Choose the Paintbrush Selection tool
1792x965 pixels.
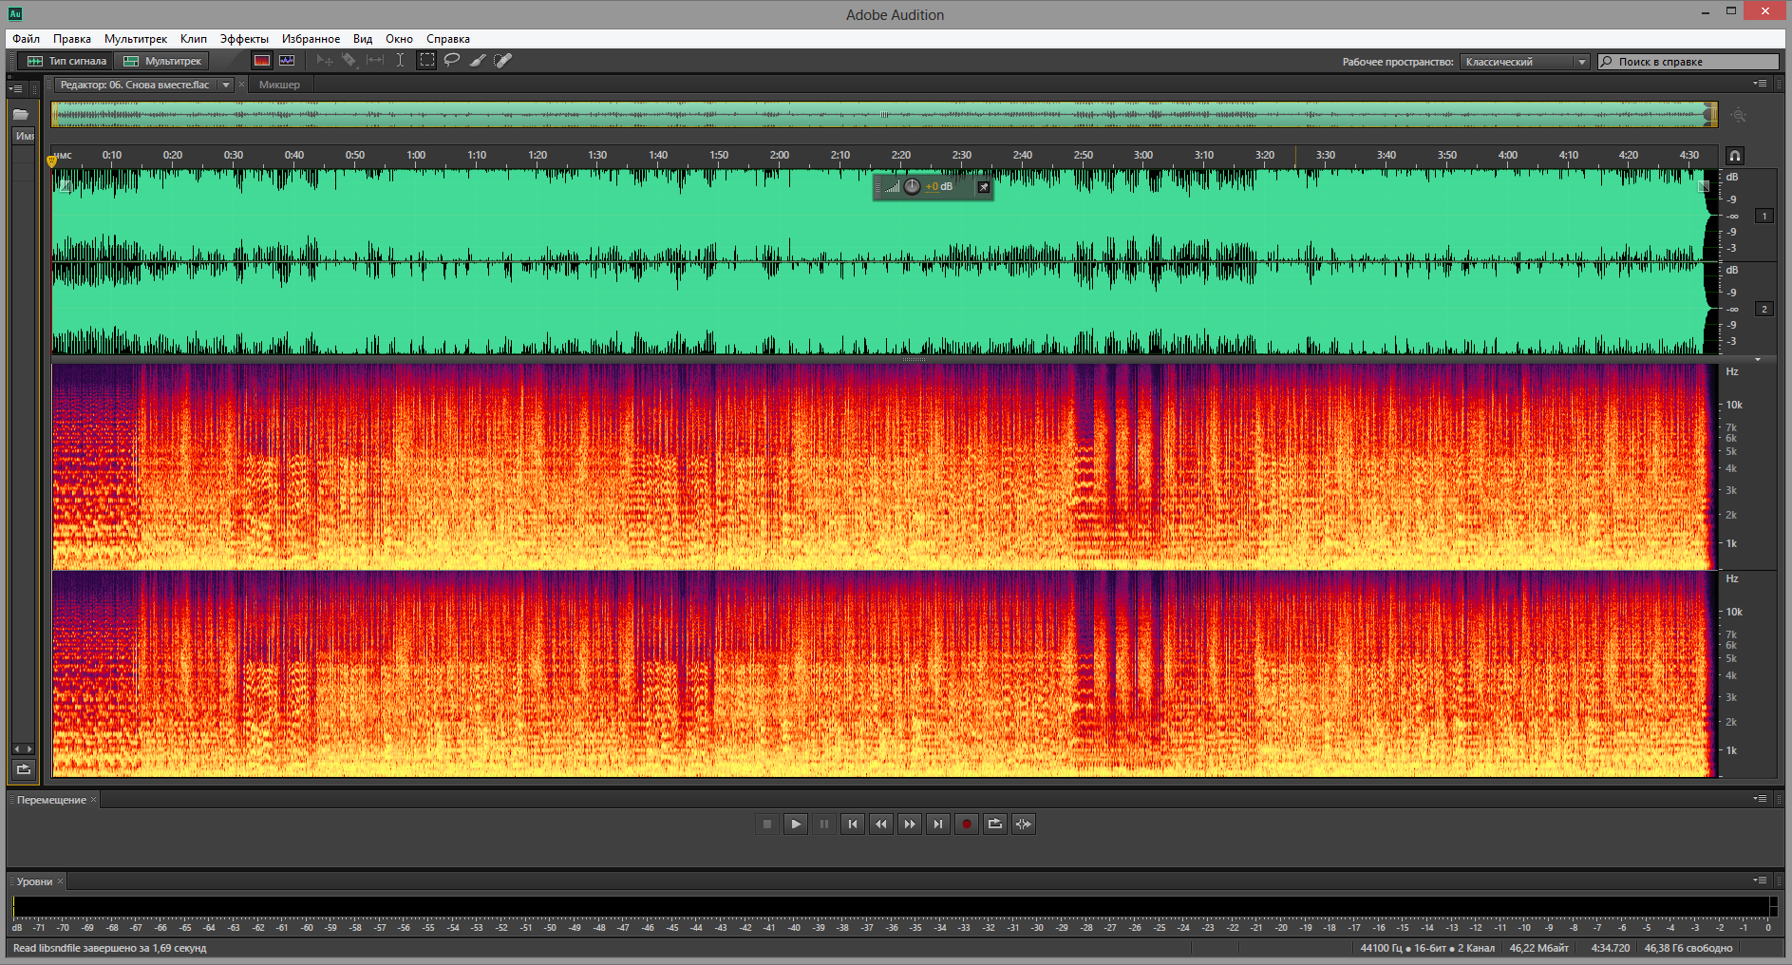point(478,61)
